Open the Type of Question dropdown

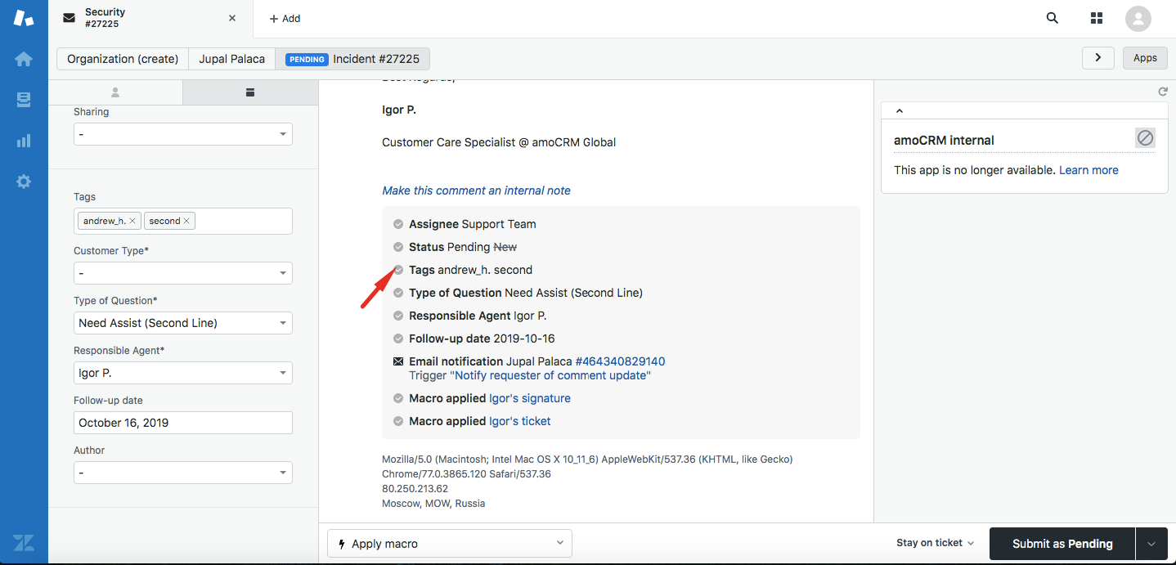pos(182,323)
